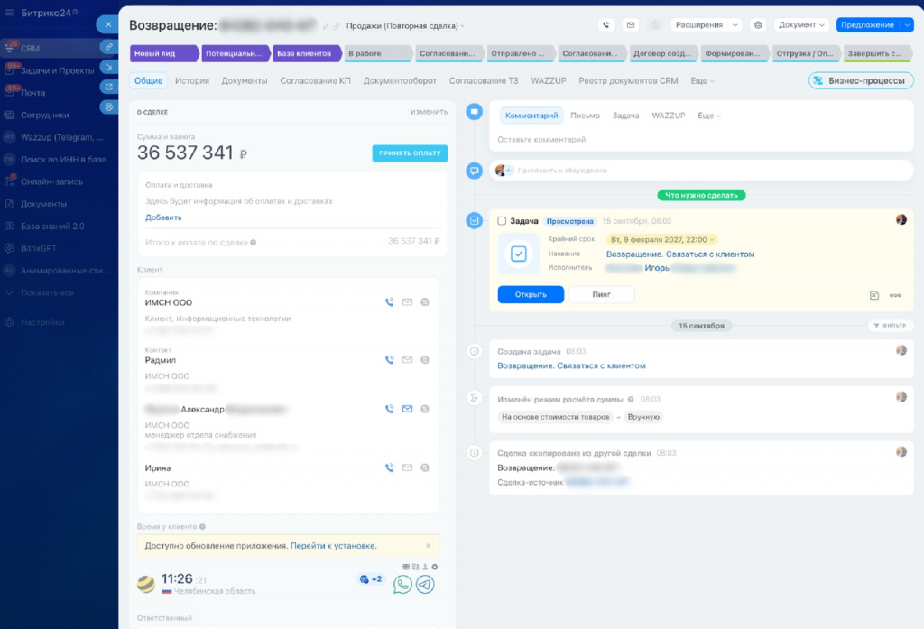Viewport: 924px width, 629px height.
Task: Open the task deadline date dropdown
Action: 662,240
